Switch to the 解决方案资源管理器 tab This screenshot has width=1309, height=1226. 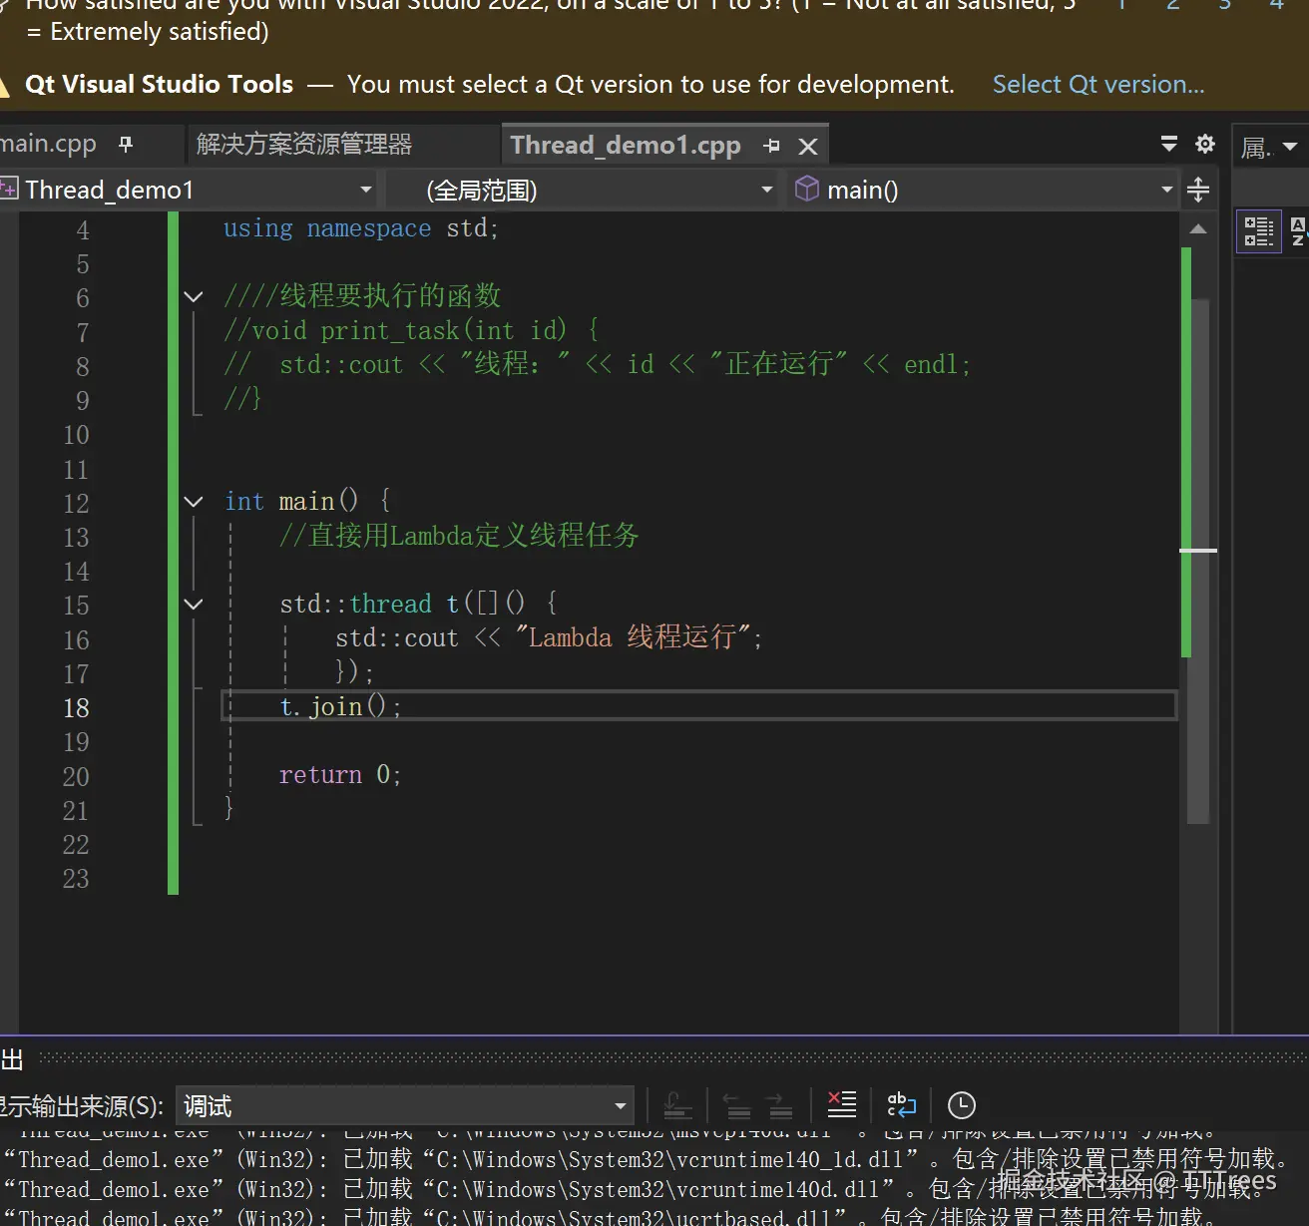point(304,145)
